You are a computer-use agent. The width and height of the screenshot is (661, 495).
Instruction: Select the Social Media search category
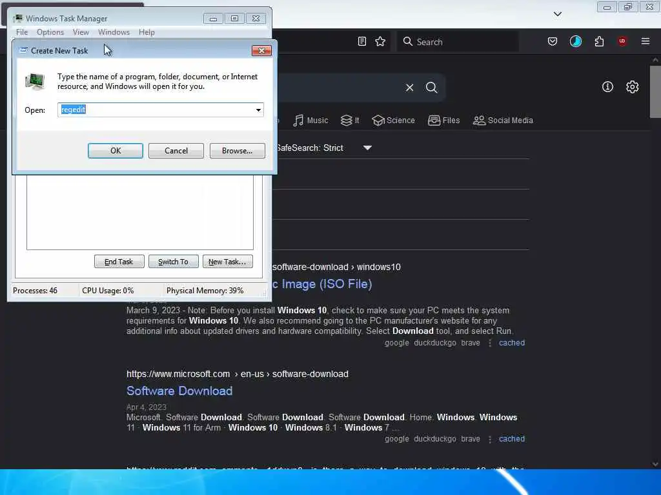[x=503, y=121]
